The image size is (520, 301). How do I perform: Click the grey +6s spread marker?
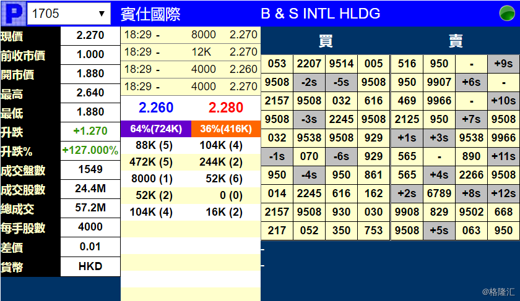point(471,82)
